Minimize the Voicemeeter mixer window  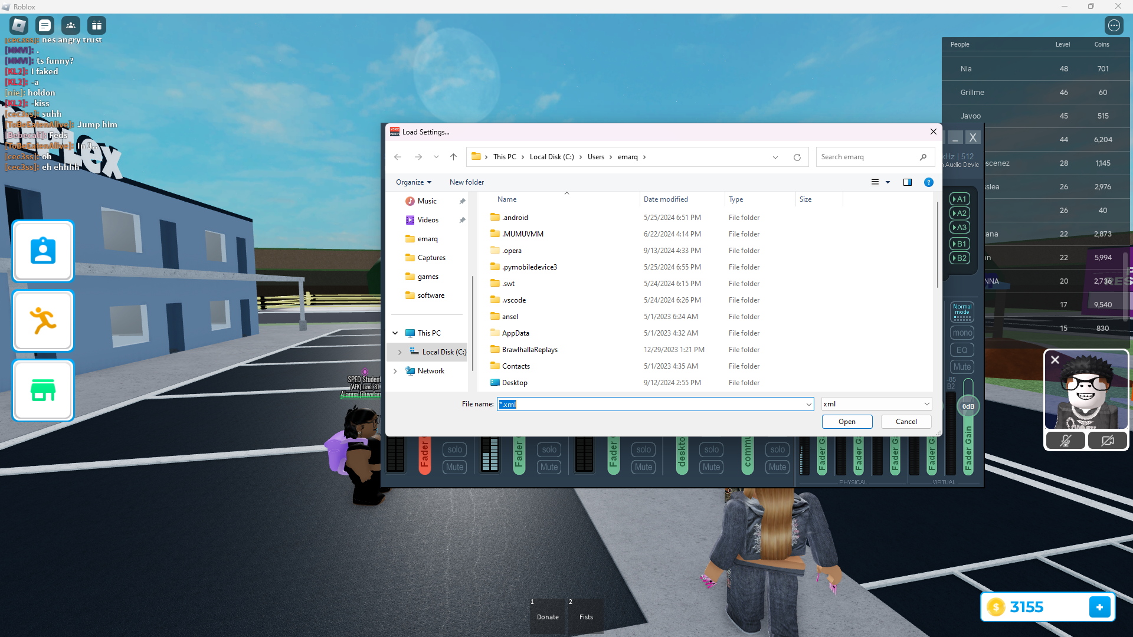coord(955,137)
